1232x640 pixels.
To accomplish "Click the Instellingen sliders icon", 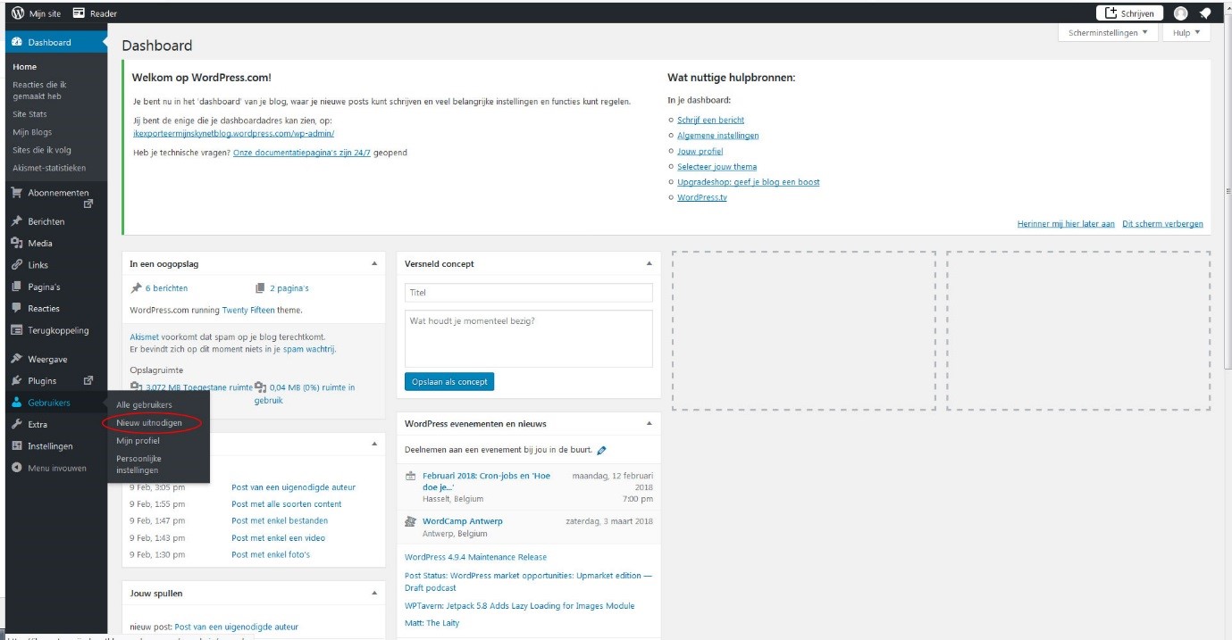I will [17, 445].
